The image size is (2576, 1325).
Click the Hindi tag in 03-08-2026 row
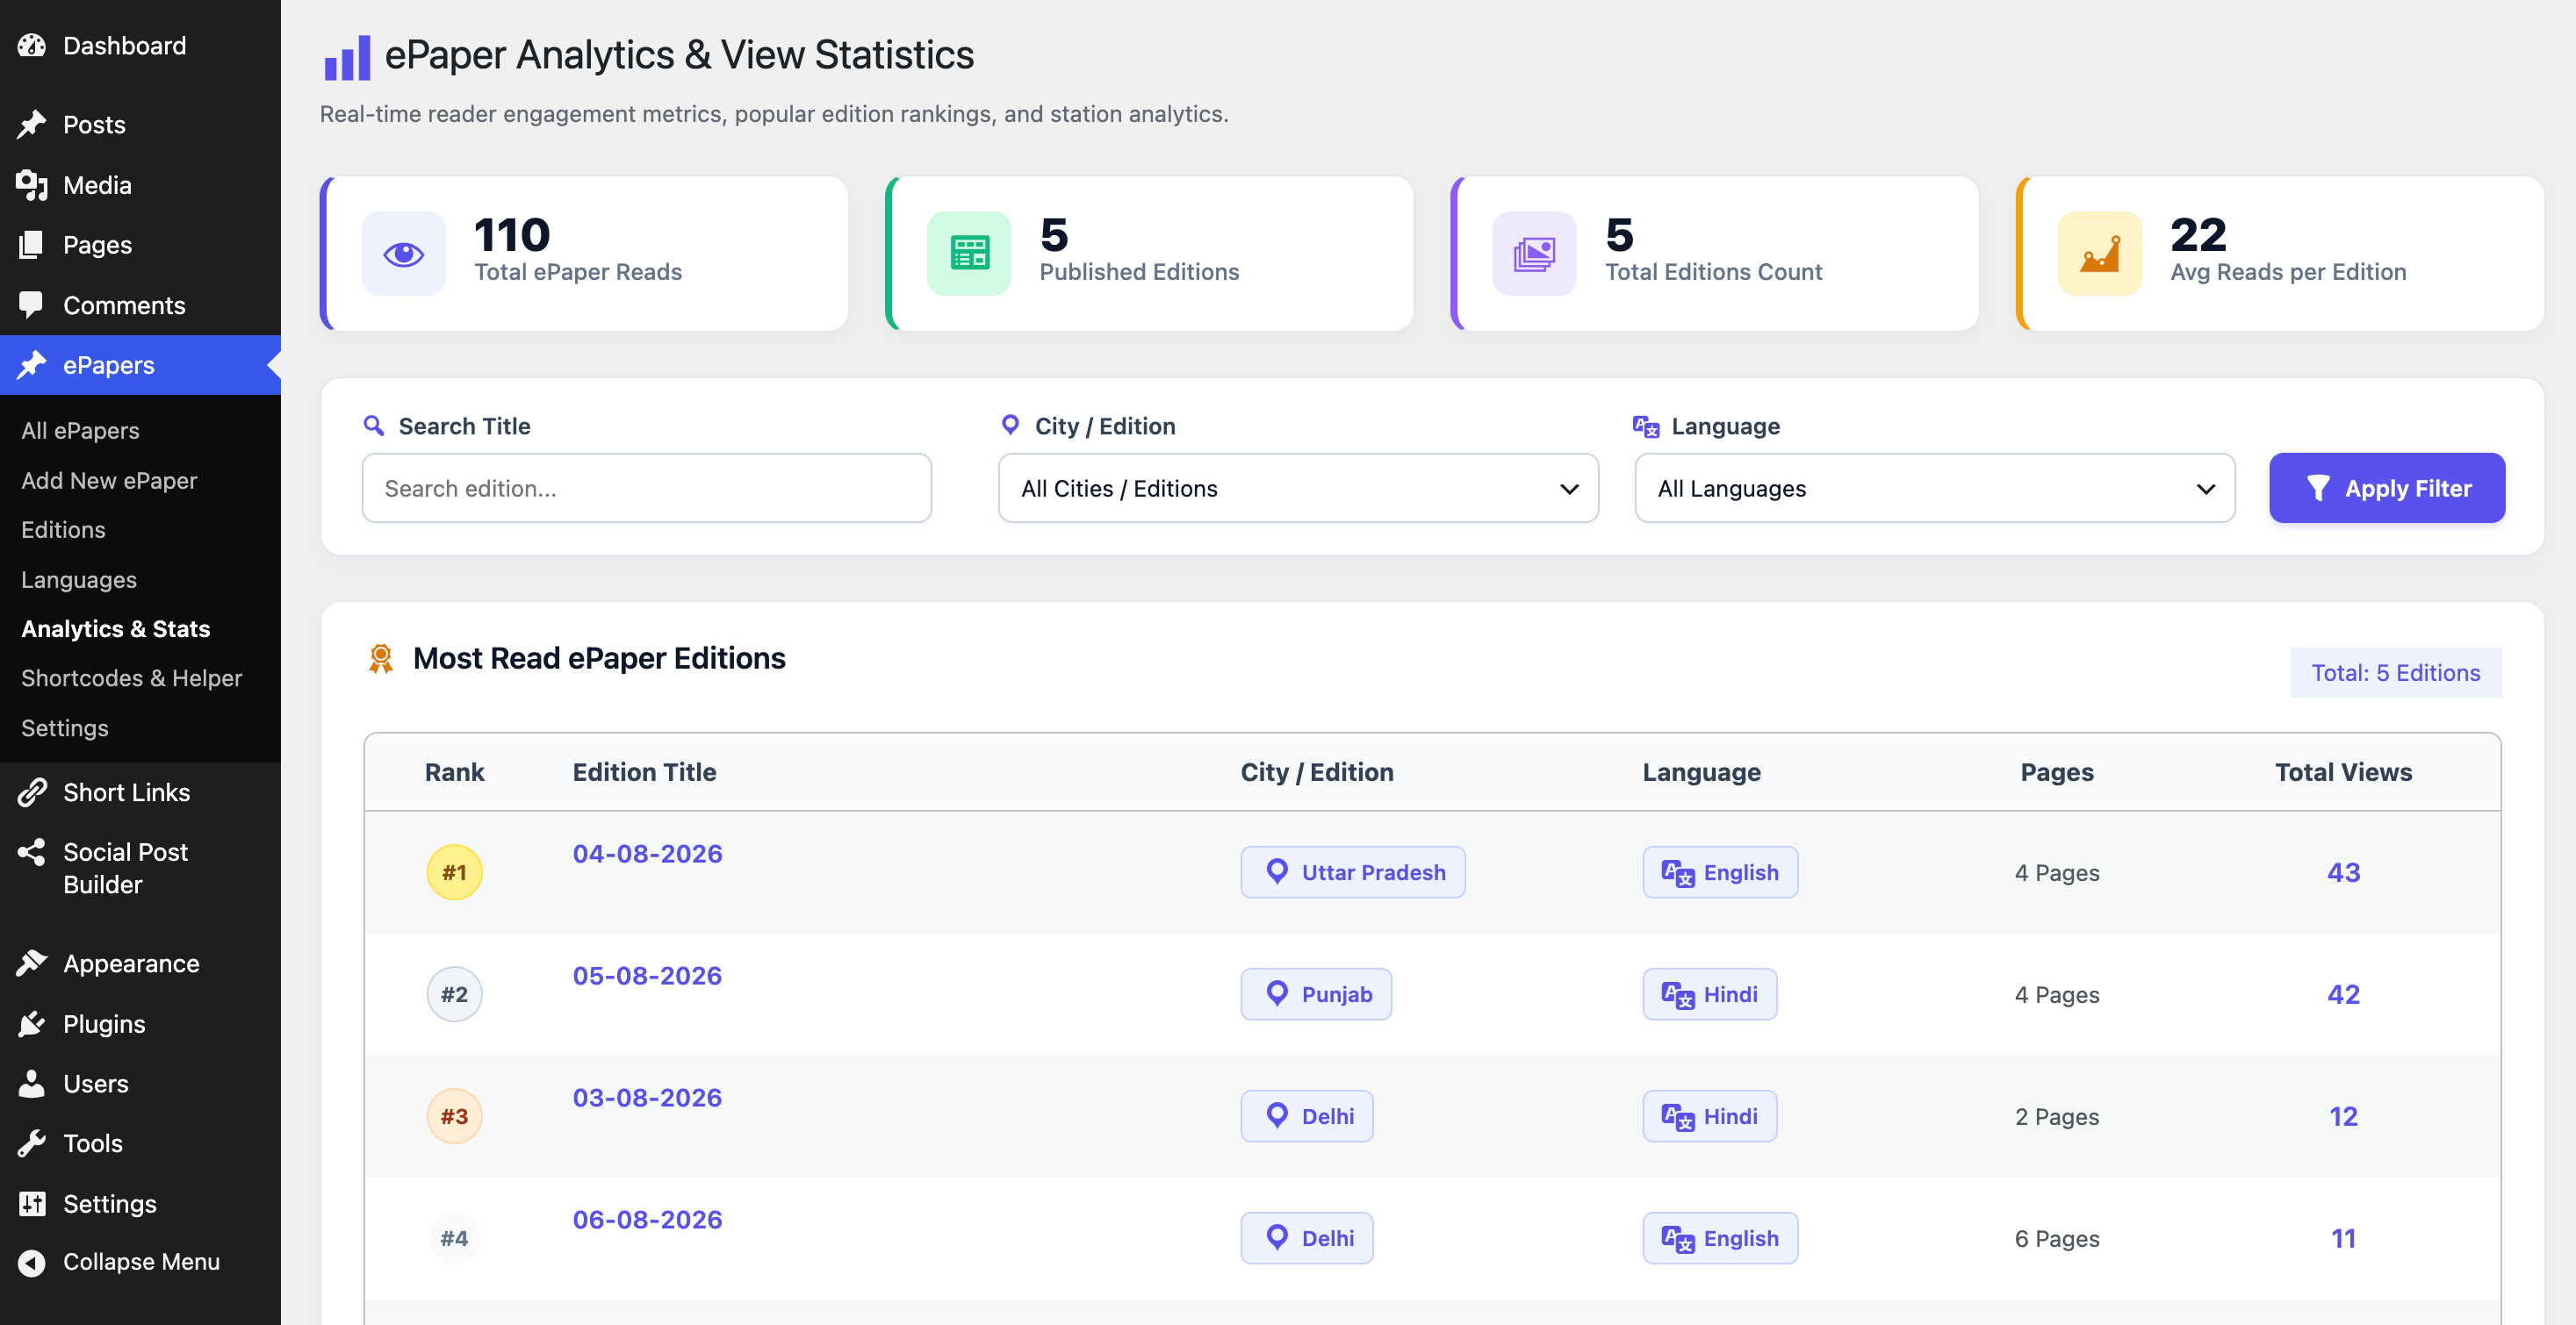click(x=1710, y=1116)
